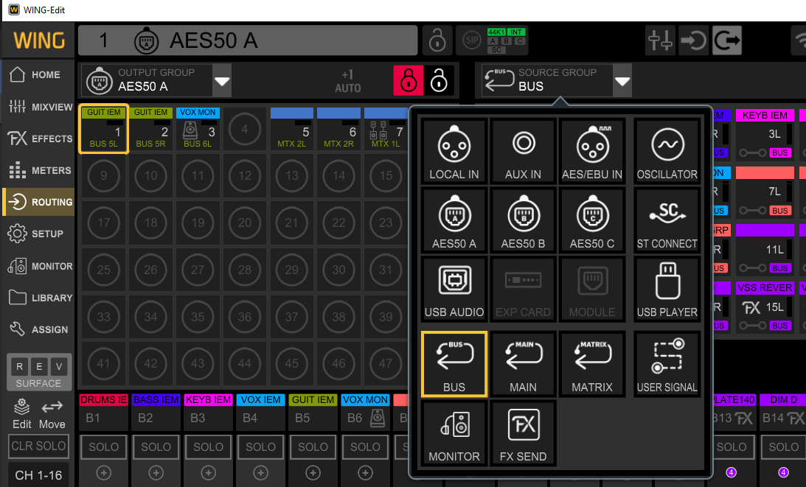Click the V surface button
This screenshot has width=806, height=487.
coord(59,366)
